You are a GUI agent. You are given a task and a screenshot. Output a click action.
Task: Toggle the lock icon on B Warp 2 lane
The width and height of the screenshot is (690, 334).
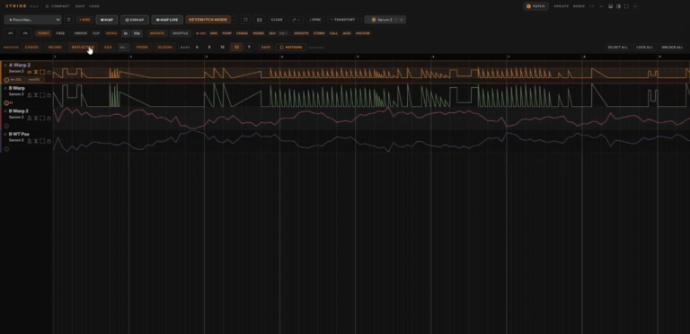click(x=49, y=118)
